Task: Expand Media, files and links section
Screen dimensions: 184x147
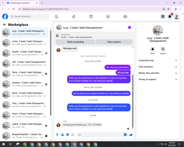Action: pyautogui.click(x=158, y=73)
